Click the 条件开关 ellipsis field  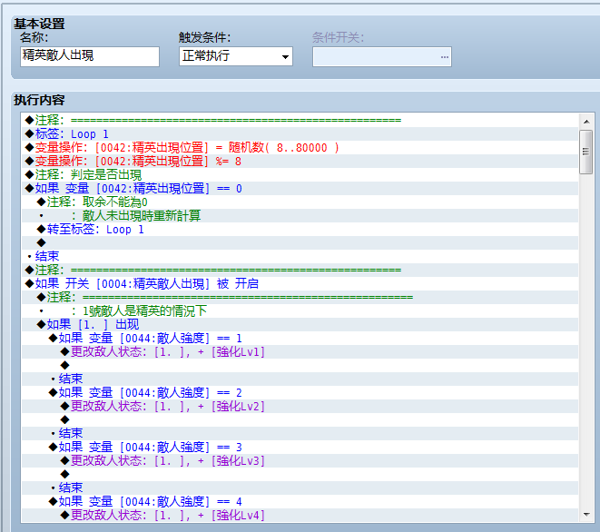click(382, 56)
